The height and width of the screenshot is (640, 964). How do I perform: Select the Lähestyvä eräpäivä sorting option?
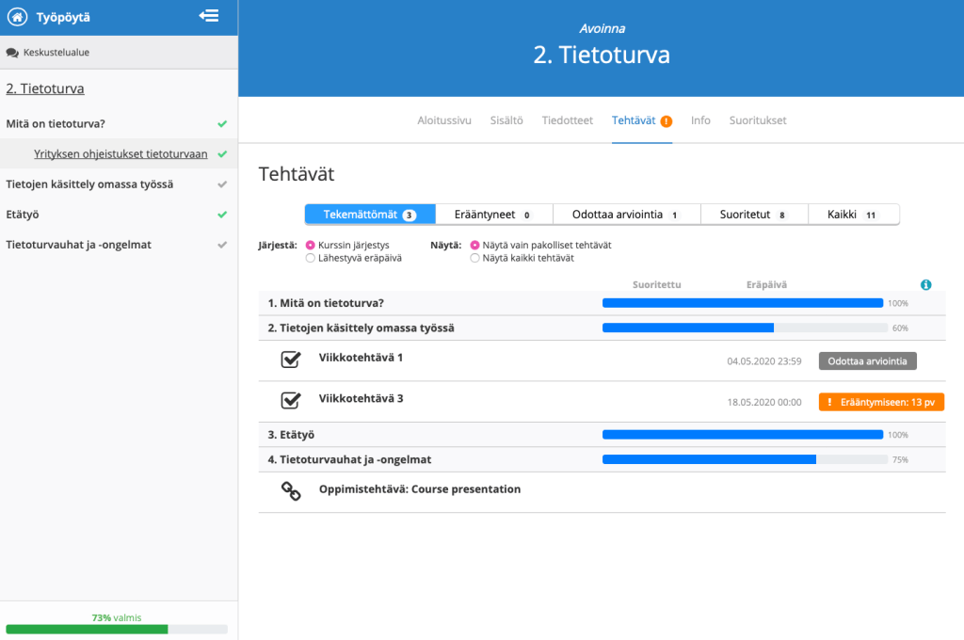[x=311, y=258]
